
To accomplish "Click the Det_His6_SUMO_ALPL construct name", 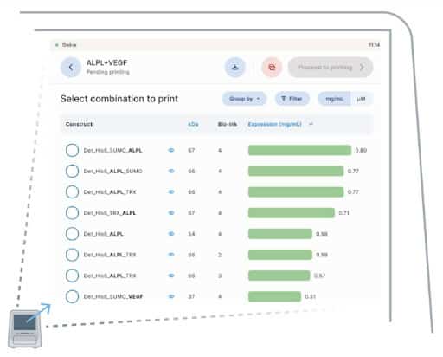I will (112, 150).
